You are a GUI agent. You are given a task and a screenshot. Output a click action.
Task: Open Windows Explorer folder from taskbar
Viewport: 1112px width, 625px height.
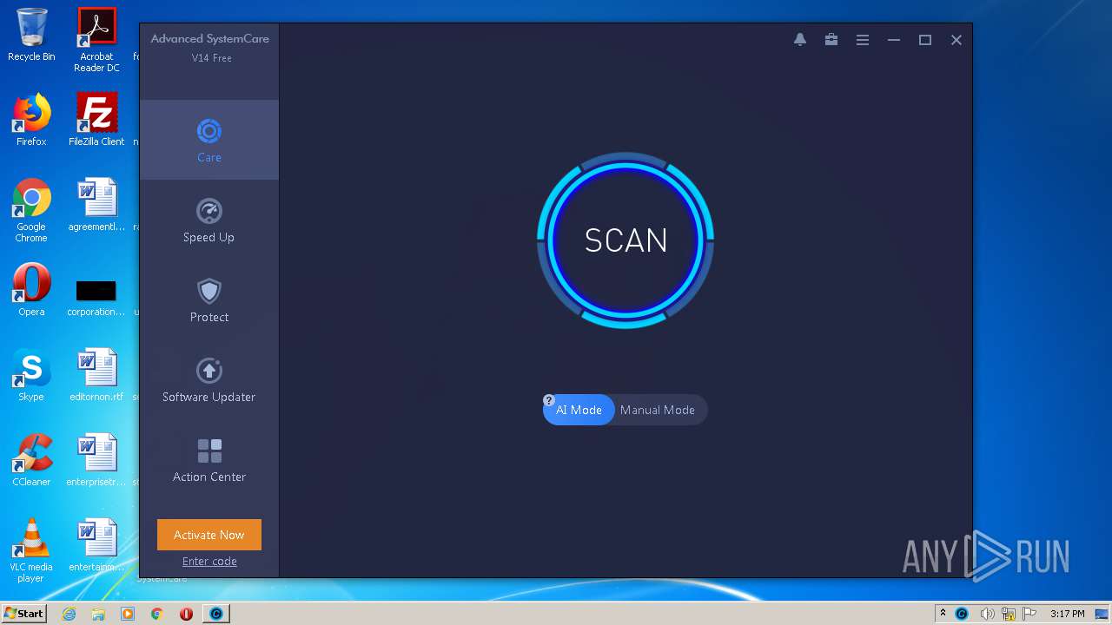pos(98,614)
